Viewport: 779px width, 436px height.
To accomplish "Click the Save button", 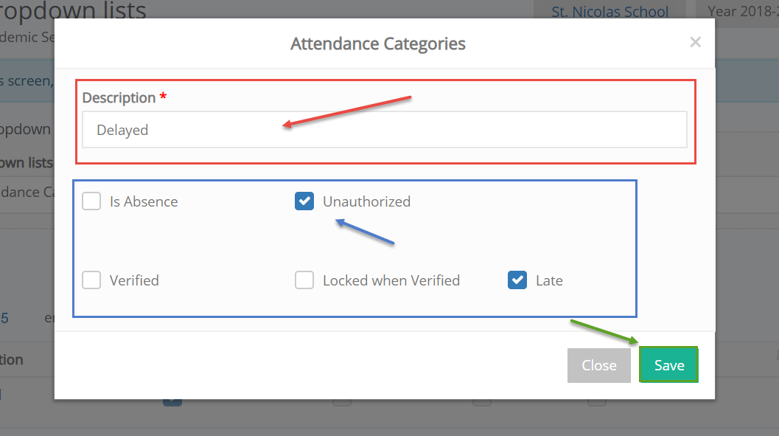I will coord(668,365).
